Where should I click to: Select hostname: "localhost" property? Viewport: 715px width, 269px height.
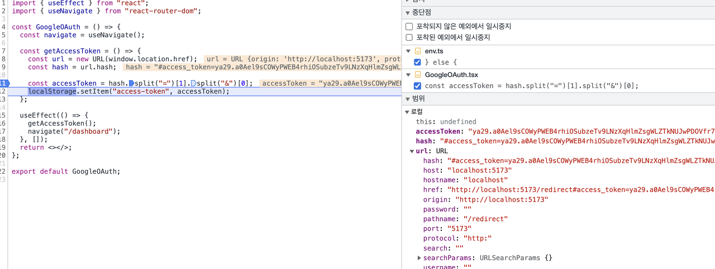click(465, 180)
